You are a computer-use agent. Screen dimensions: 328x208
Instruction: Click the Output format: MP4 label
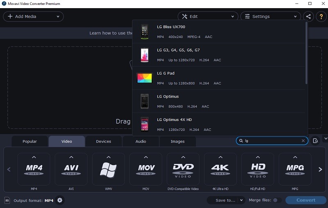tap(34, 201)
